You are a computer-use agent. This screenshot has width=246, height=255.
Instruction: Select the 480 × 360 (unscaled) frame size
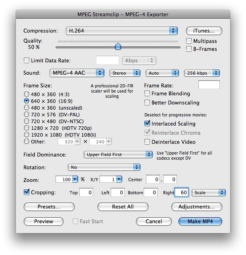pyautogui.click(x=27, y=108)
